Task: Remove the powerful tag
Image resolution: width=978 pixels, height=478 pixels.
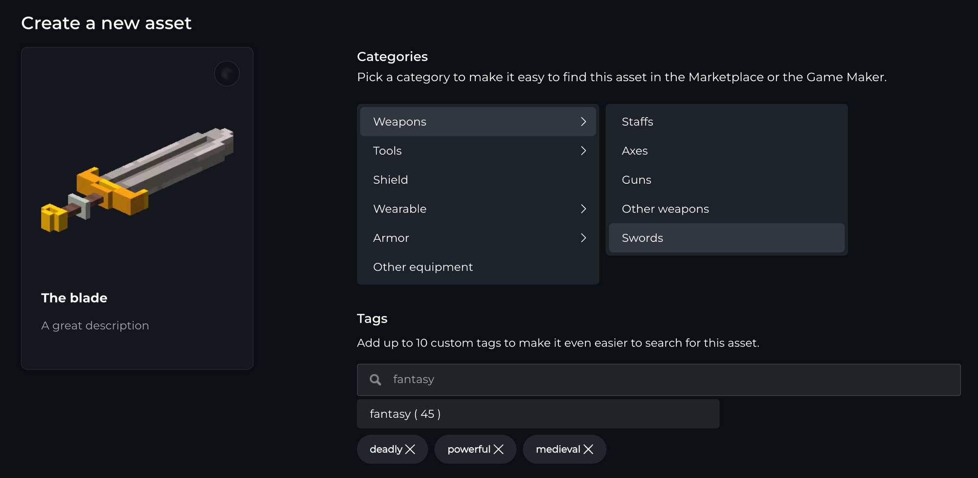Action: (498, 449)
